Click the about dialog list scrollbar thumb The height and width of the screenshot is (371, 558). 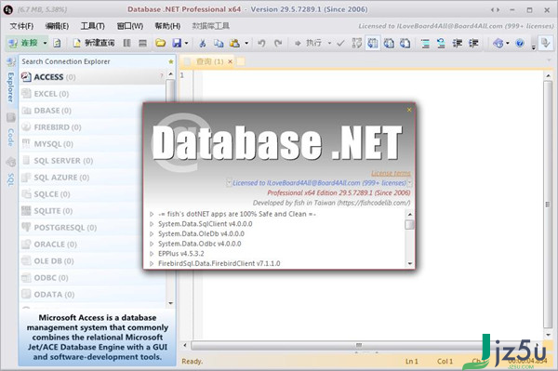pyautogui.click(x=409, y=224)
